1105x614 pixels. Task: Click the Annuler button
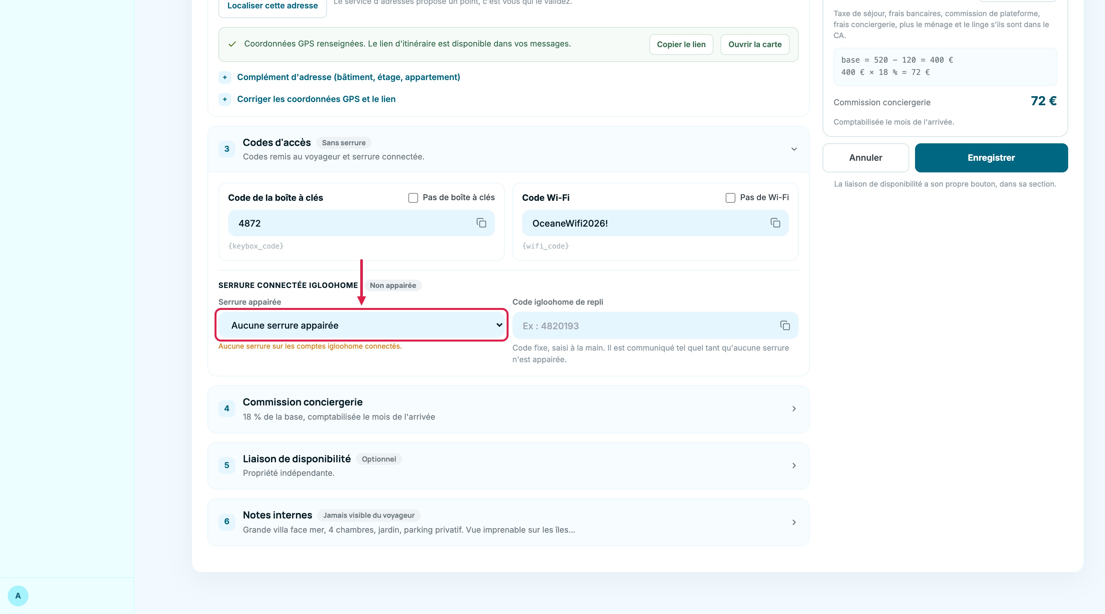[x=866, y=158]
